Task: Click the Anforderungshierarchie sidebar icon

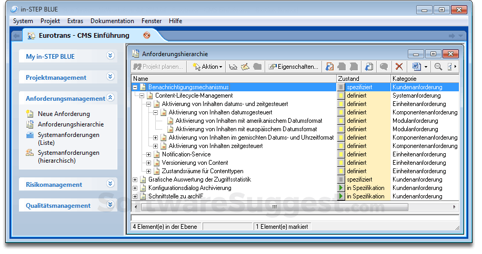Action: (x=29, y=124)
